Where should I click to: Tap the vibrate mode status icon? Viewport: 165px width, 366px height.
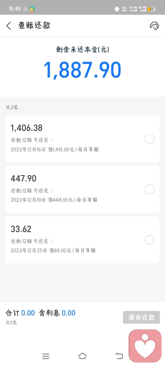[117, 9]
